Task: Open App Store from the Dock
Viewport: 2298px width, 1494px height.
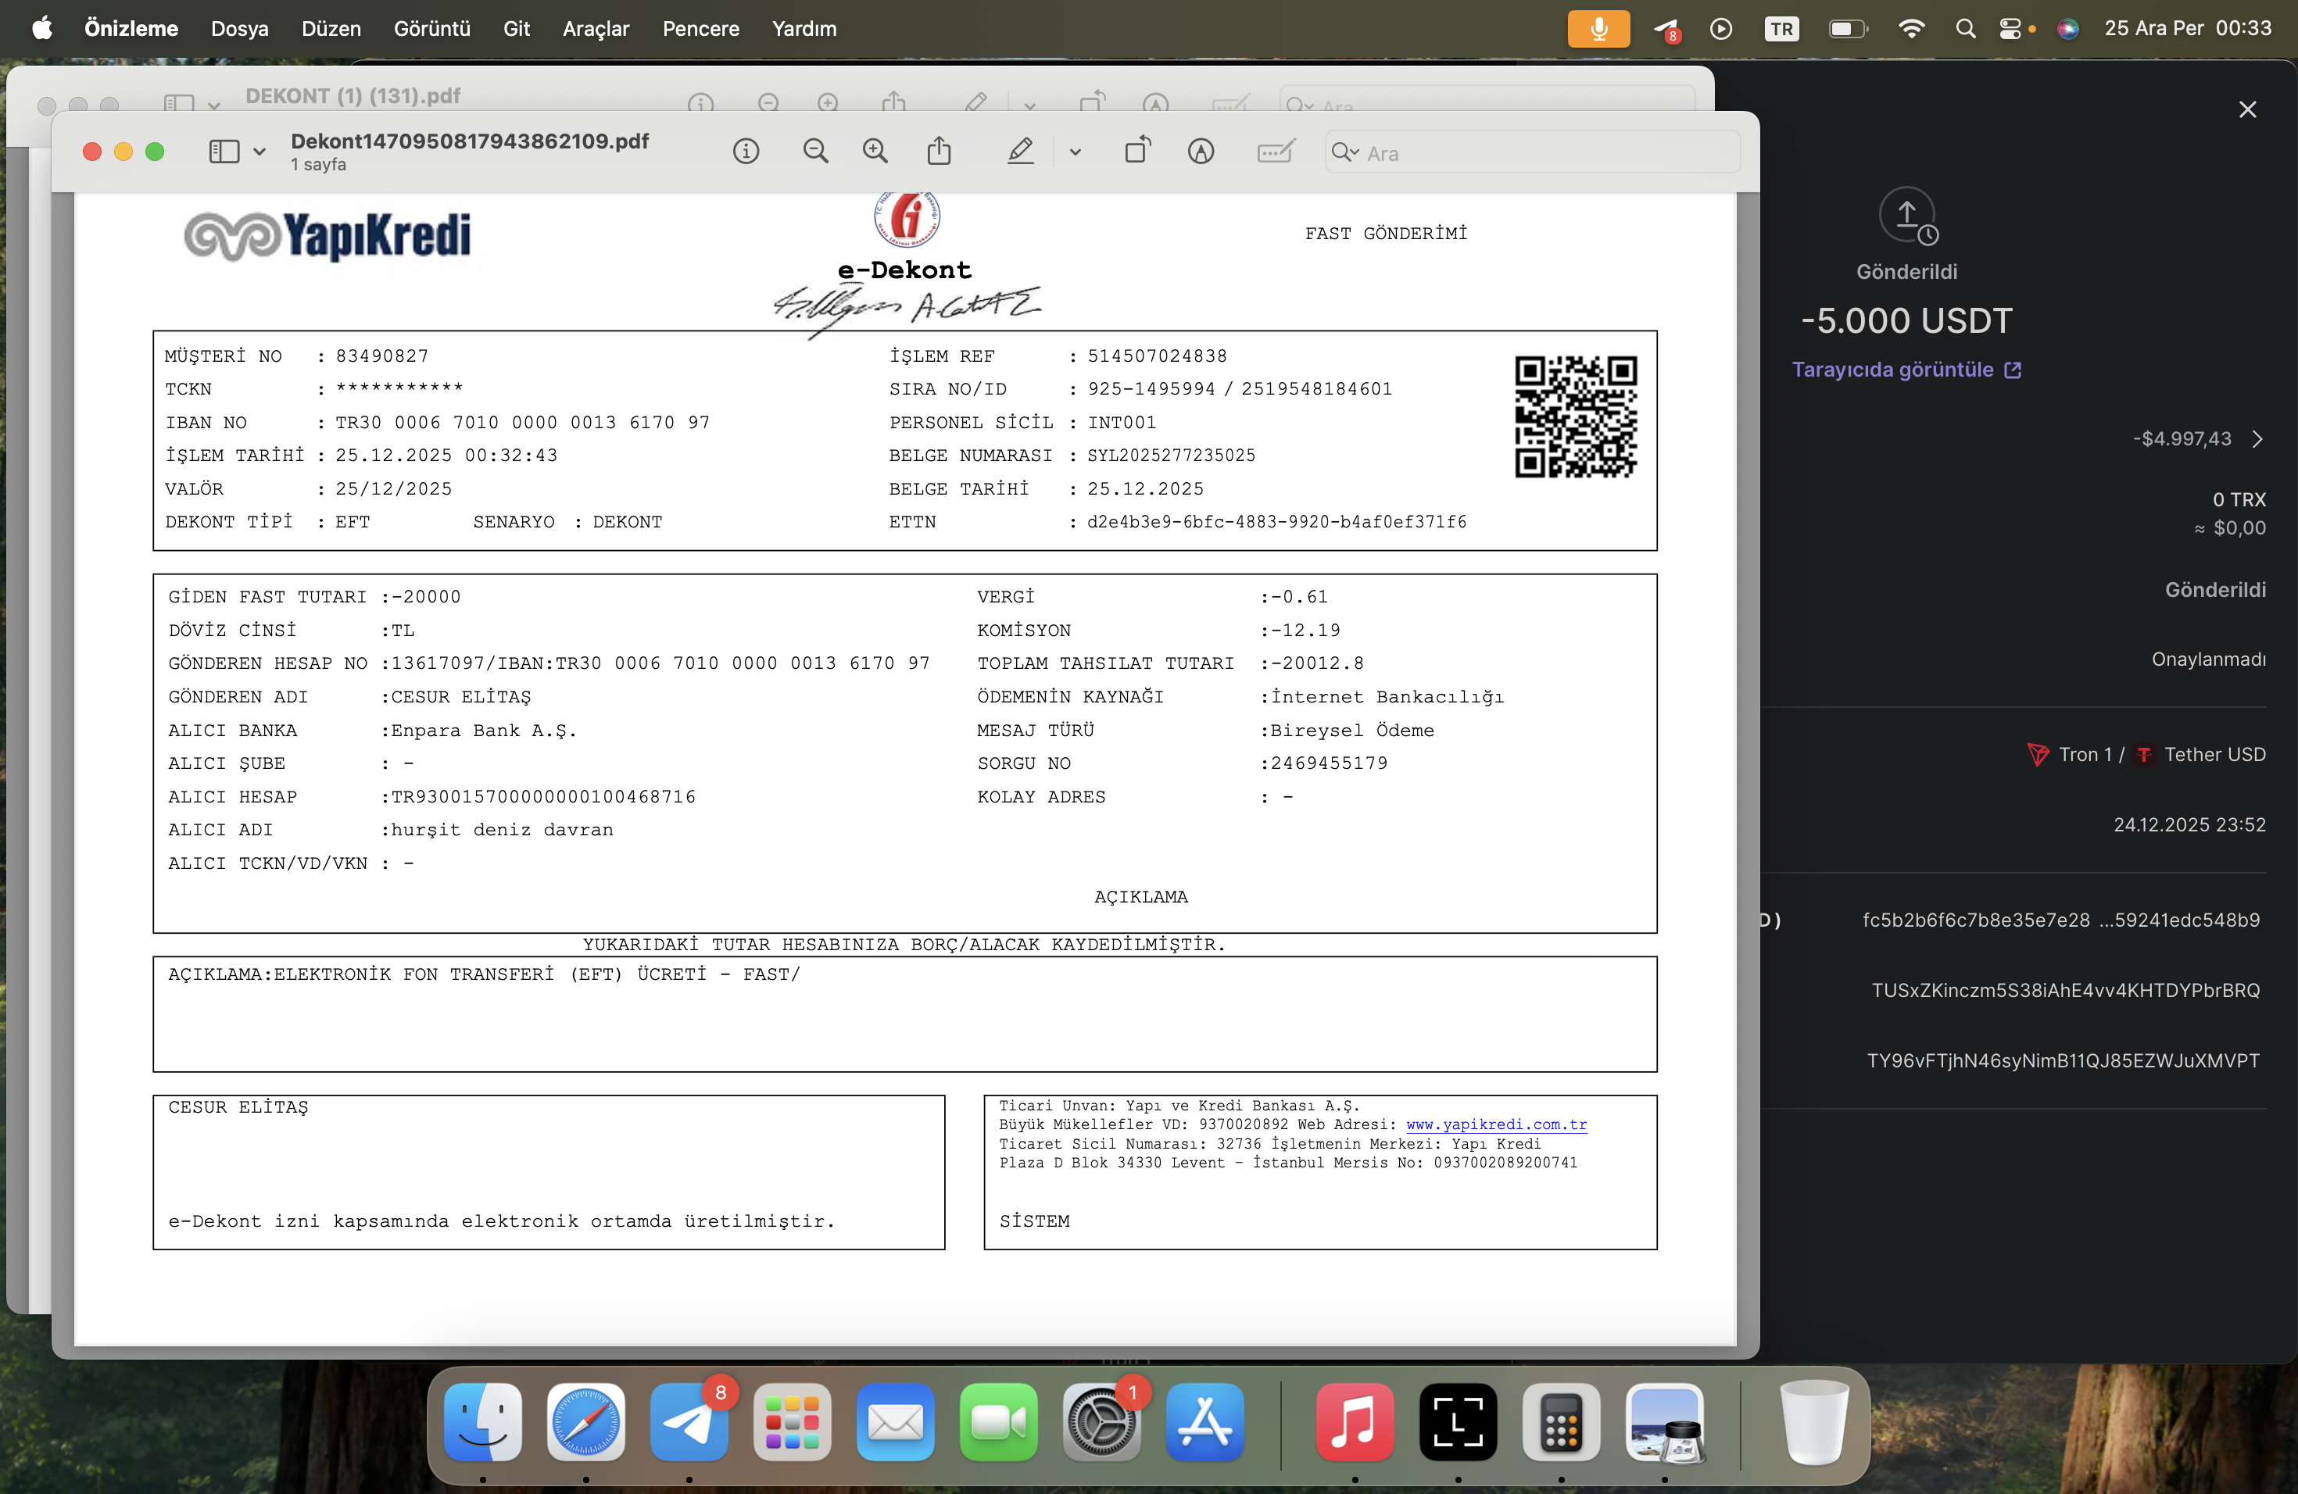Action: tap(1205, 1423)
